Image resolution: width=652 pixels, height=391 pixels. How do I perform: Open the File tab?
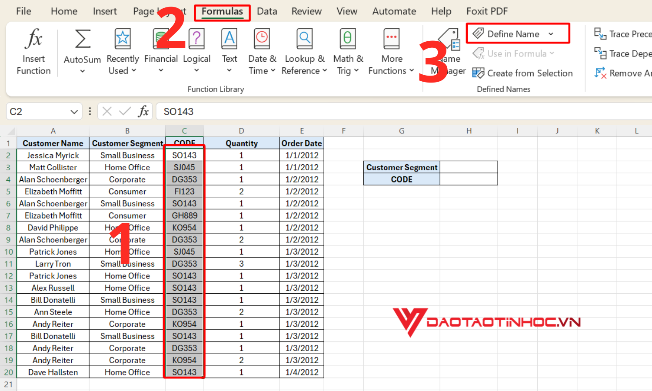23,11
